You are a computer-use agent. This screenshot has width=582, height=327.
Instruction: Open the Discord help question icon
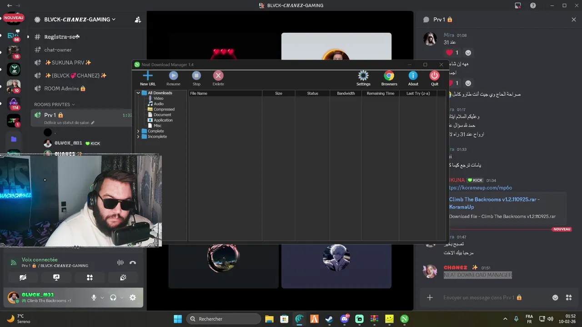tap(533, 5)
